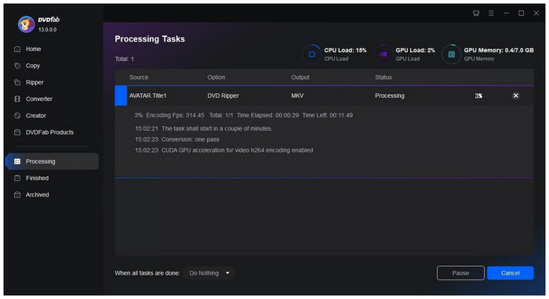Open the Do Nothing dropdown
549x299 pixels.
tap(209, 273)
